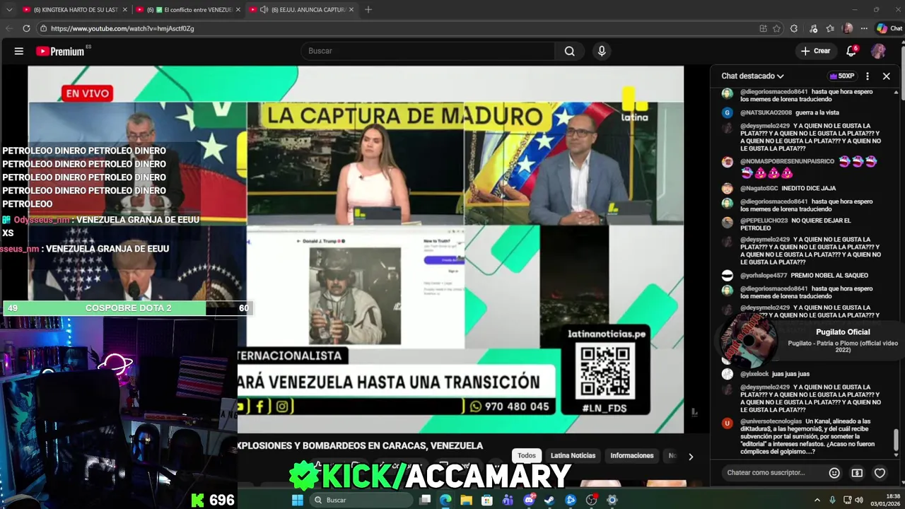Expand the Chat destacado dropdown
Screen dimensions: 905x509
pos(752,76)
